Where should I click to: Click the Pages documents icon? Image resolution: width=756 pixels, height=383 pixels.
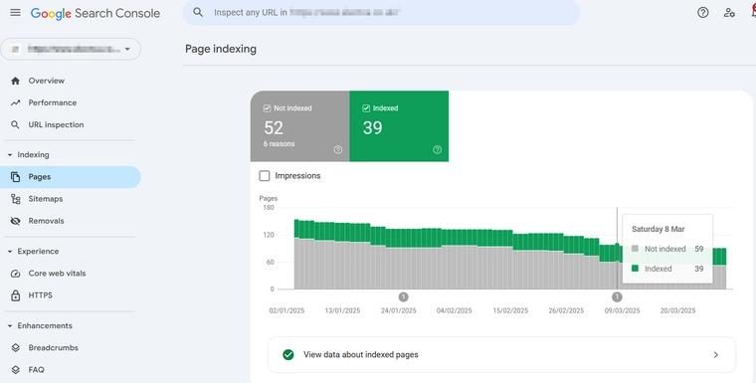coord(16,177)
